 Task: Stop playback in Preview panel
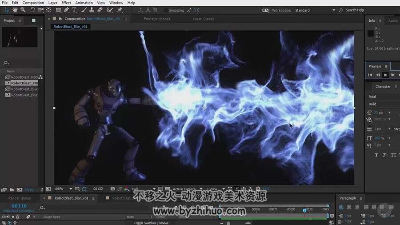[385, 75]
